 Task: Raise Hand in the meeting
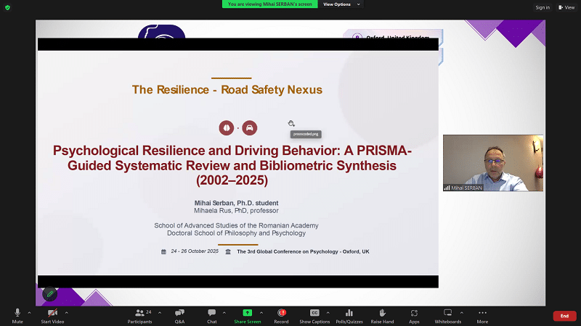tap(382, 314)
